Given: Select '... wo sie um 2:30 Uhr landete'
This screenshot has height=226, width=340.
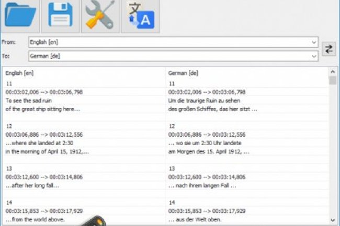Looking at the screenshot, I should click(205, 143).
